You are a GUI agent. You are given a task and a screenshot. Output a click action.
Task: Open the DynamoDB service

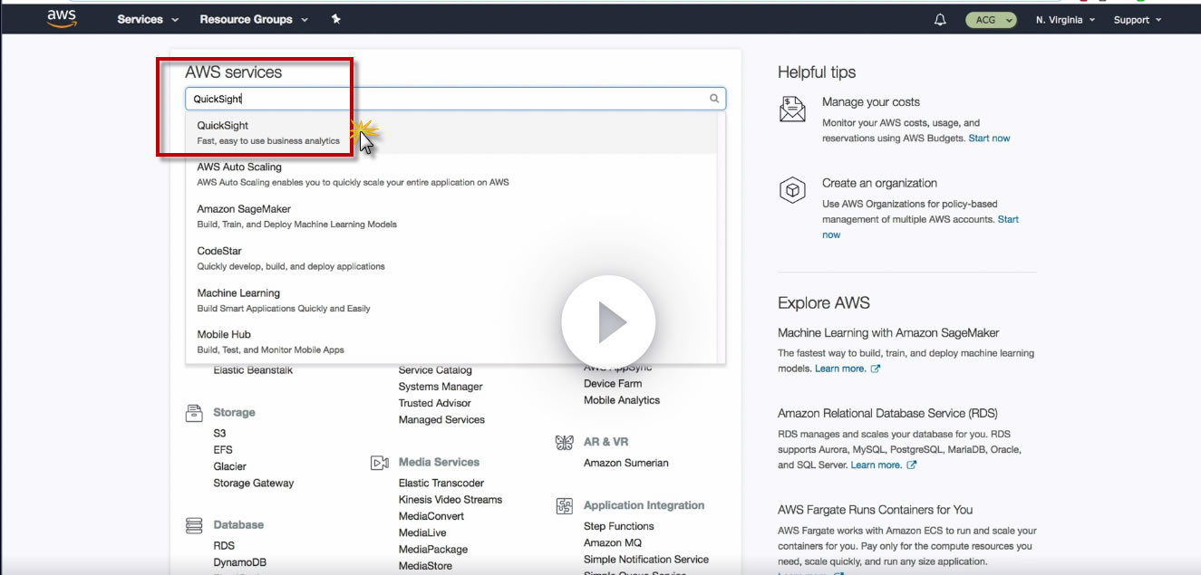click(x=240, y=562)
